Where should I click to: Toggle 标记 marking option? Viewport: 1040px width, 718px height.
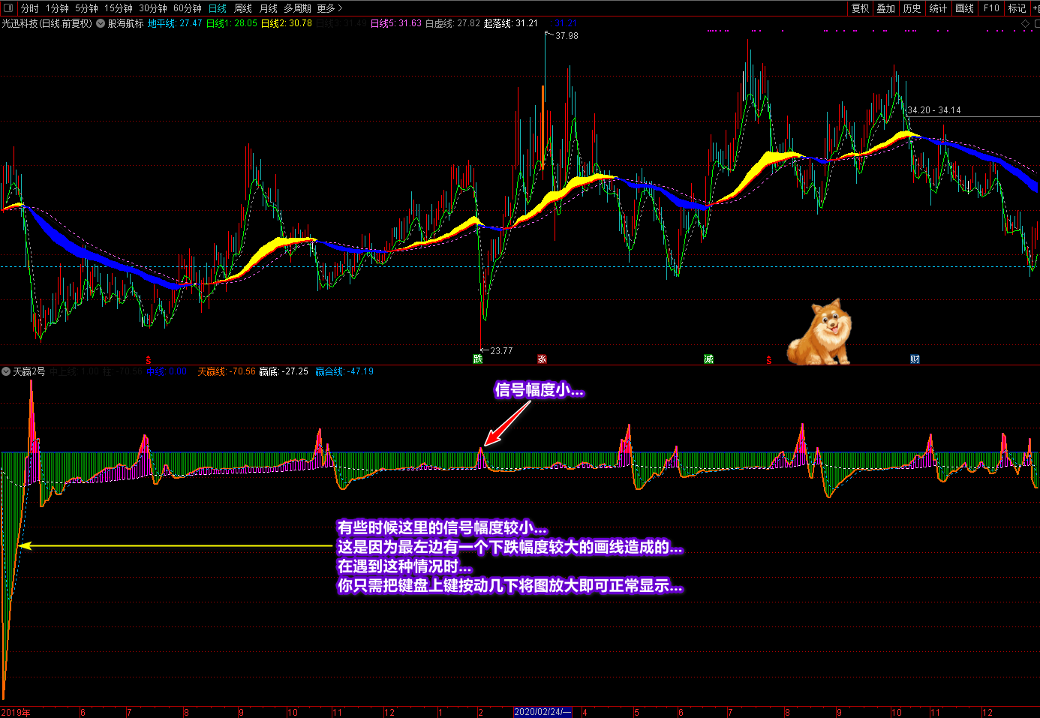1017,8
